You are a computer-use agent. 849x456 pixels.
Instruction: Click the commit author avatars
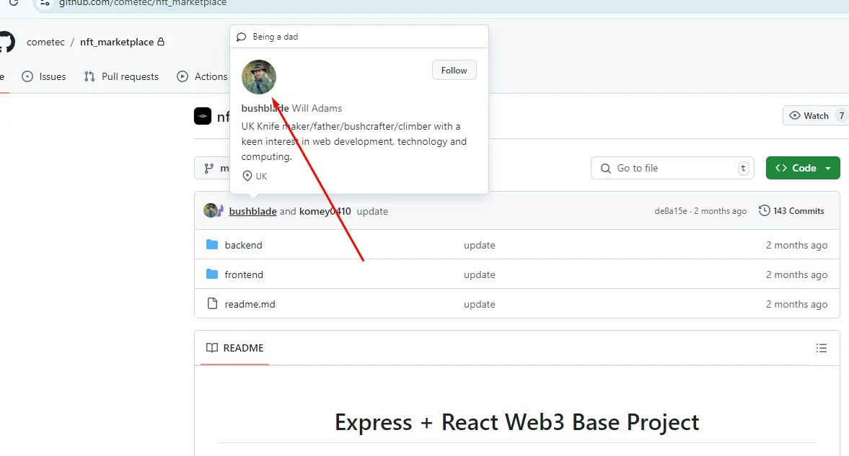(214, 210)
